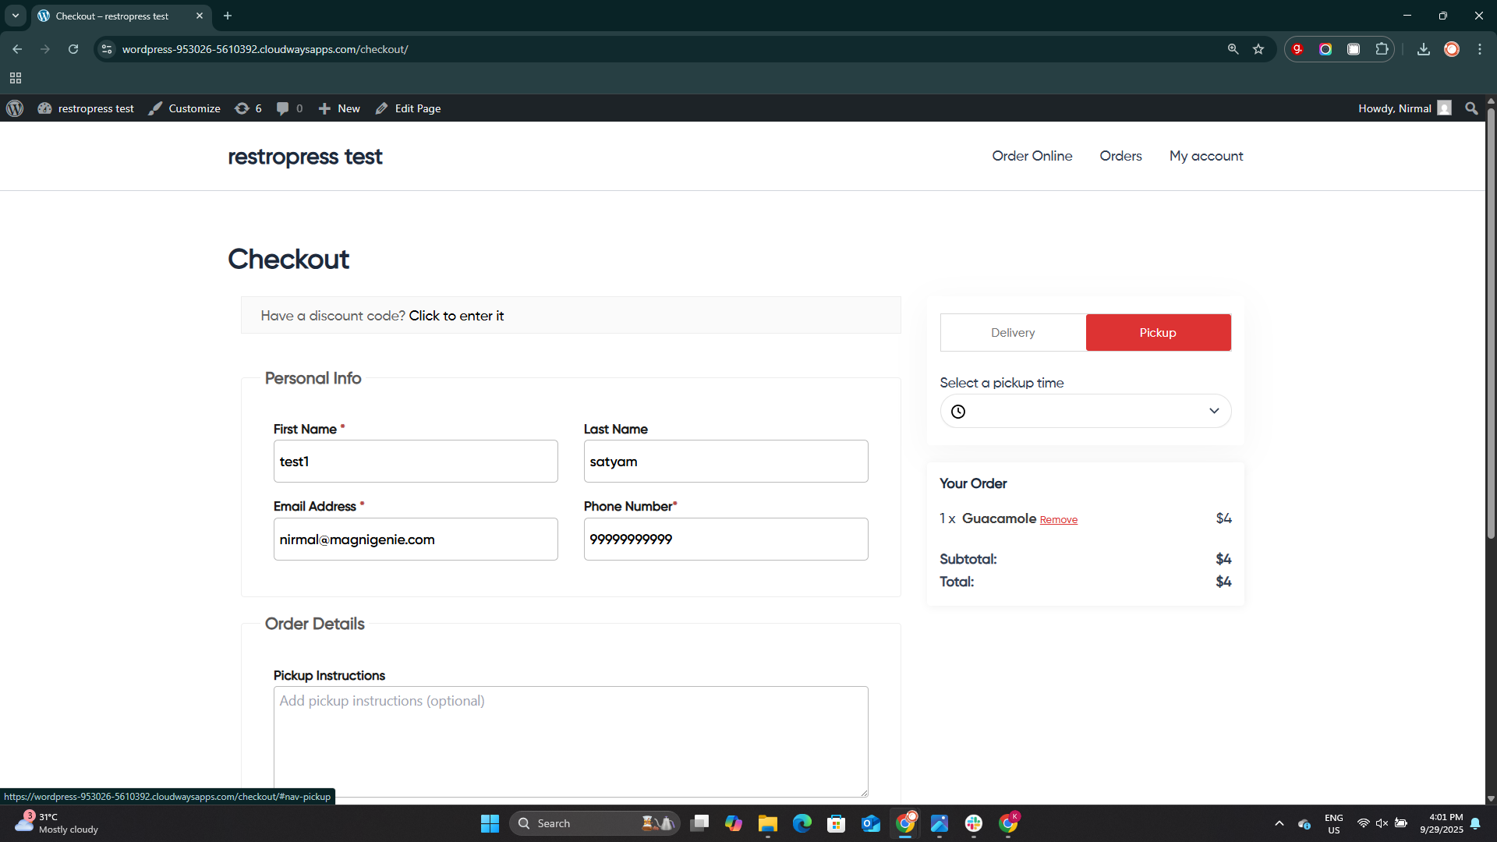The image size is (1497, 842).
Task: Click the discount code entry link
Action: pos(456,315)
